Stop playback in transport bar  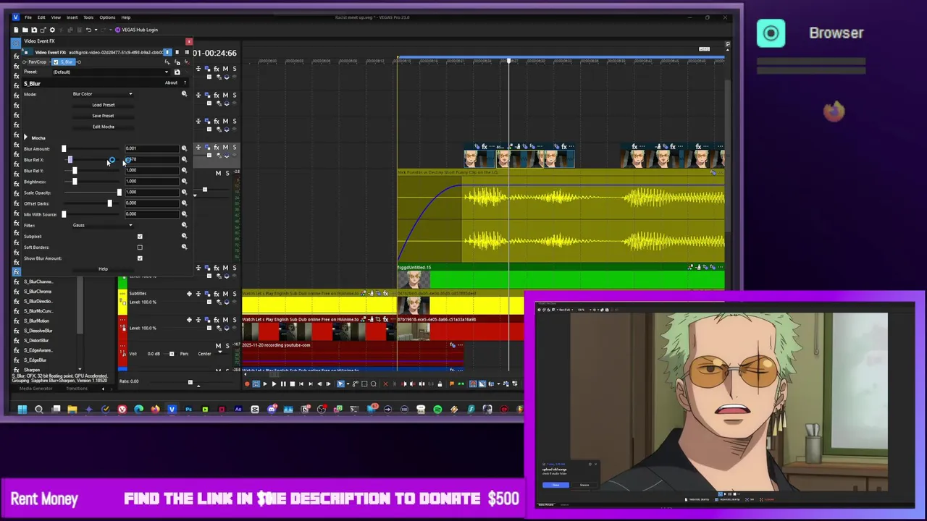[293, 384]
